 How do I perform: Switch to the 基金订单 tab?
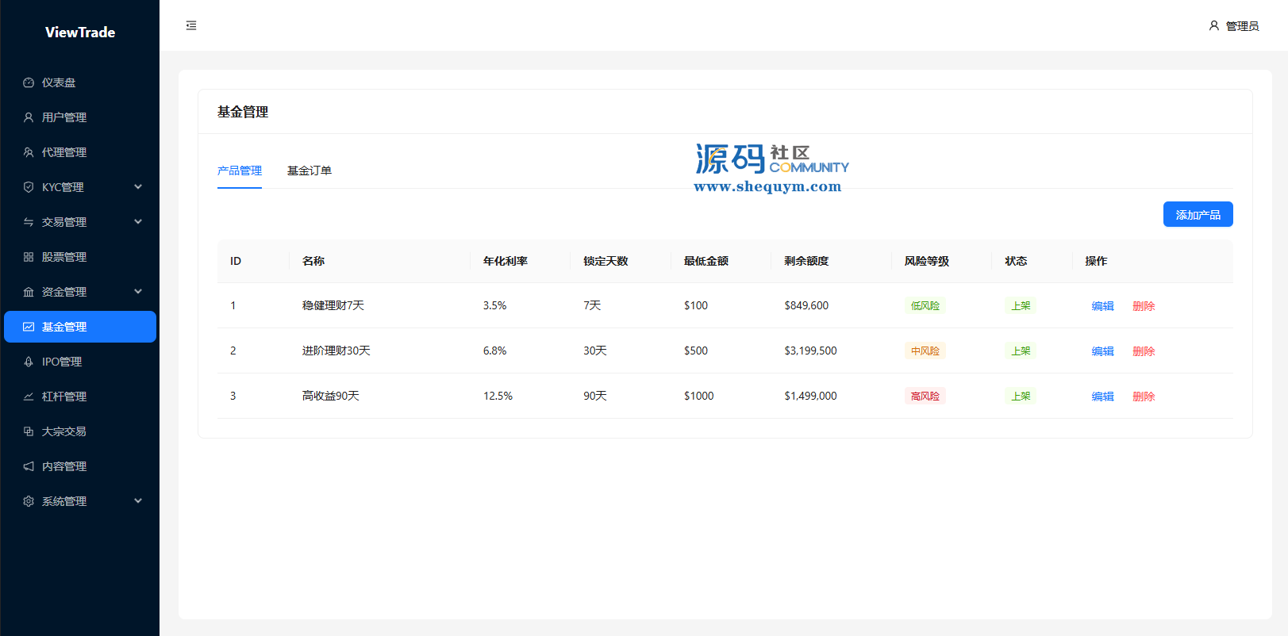click(310, 170)
